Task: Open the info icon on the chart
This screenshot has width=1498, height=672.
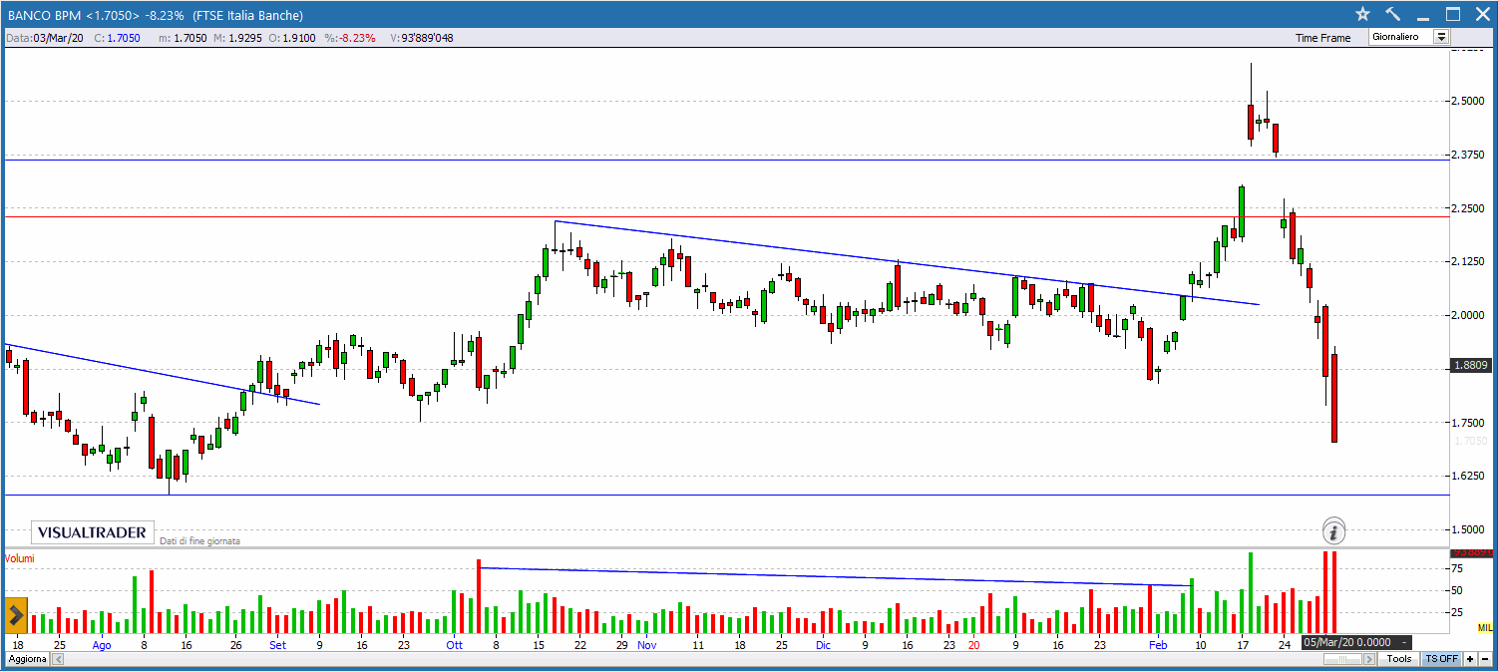Action: point(1334,530)
